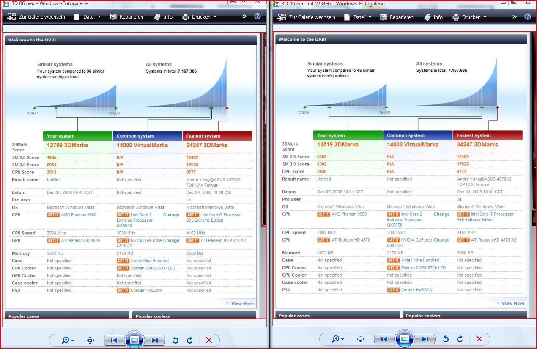Viewport: 537px width, 349px height.
Task: Click Info tag icon in right 2,9GHz window
Action: coord(427,17)
